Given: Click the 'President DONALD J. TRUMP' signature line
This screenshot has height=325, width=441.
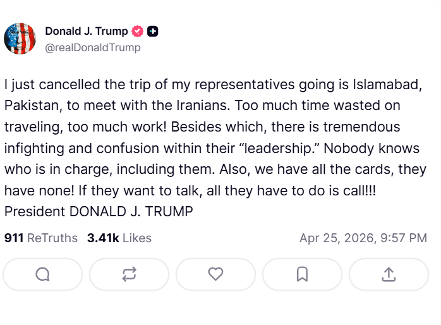Looking at the screenshot, I should click(x=99, y=211).
